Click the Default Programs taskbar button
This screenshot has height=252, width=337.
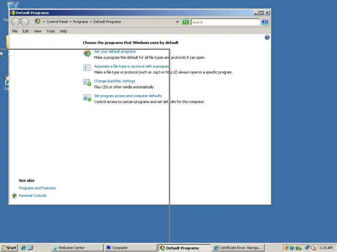[185, 248]
